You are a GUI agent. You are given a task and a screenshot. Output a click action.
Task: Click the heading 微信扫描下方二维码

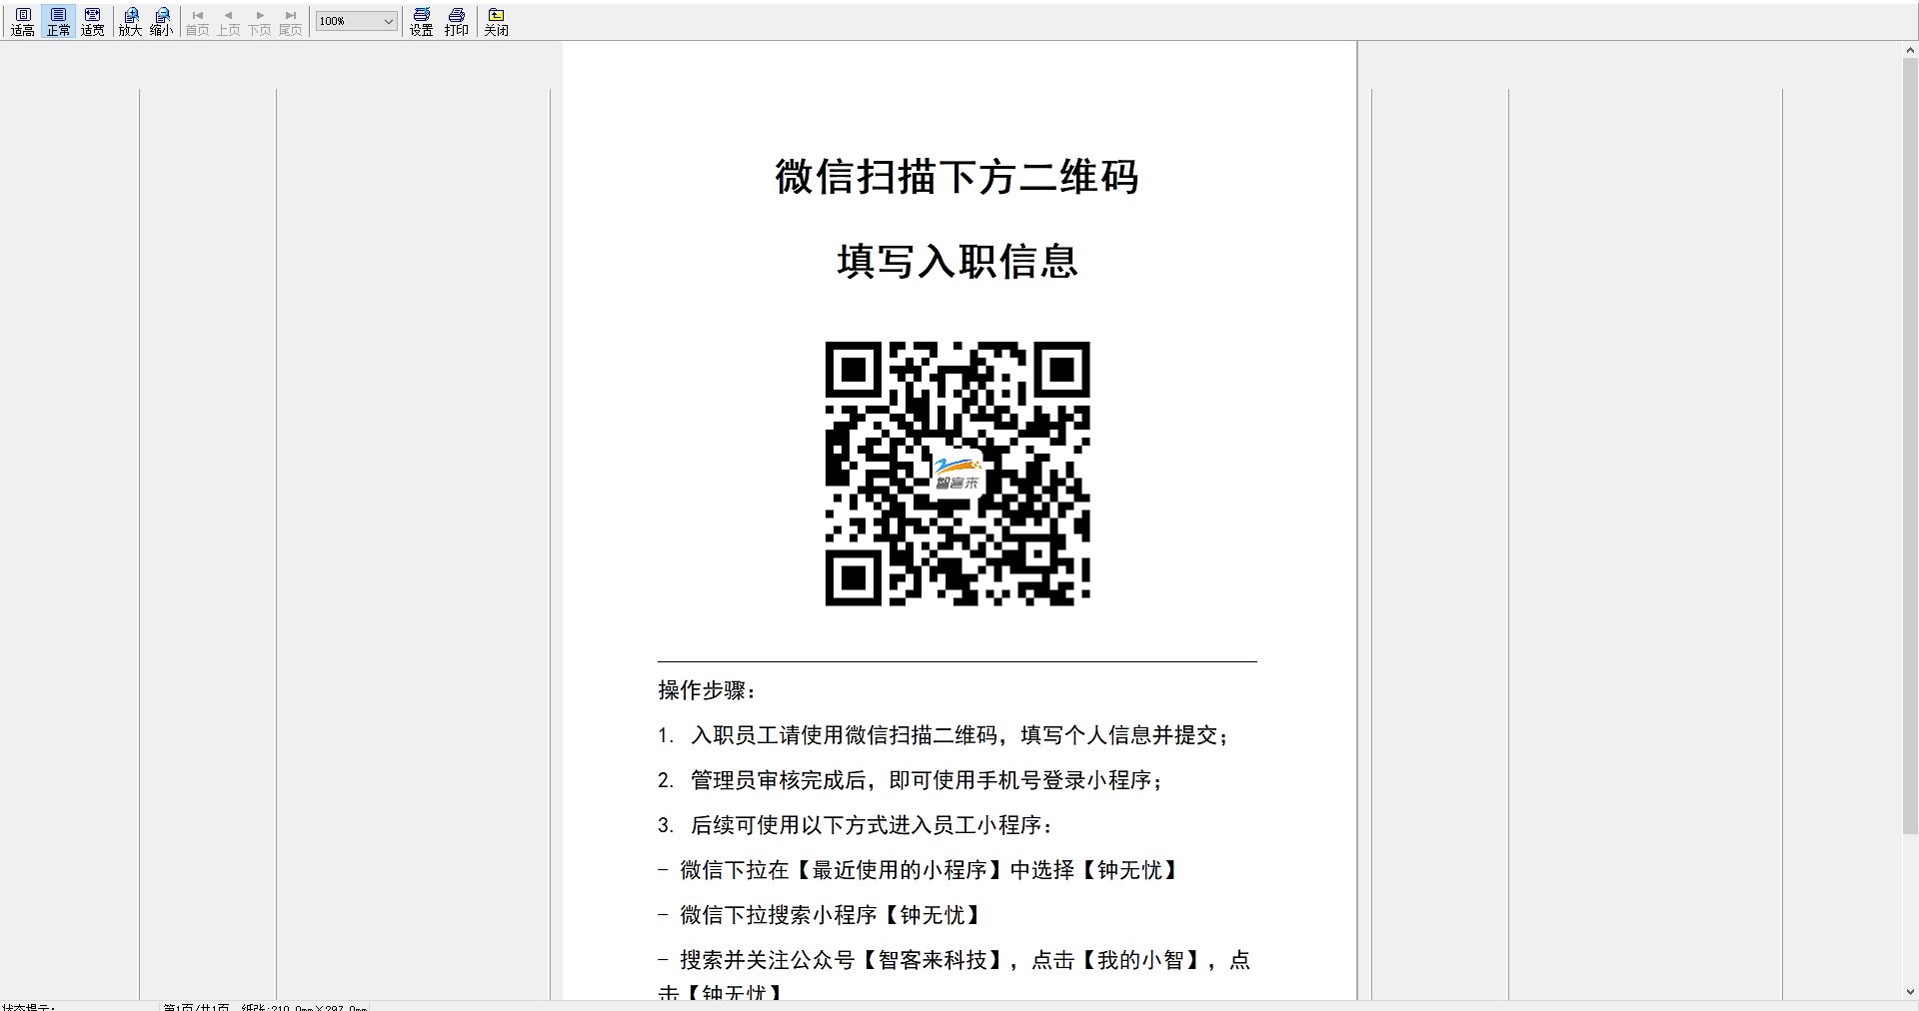tap(958, 177)
